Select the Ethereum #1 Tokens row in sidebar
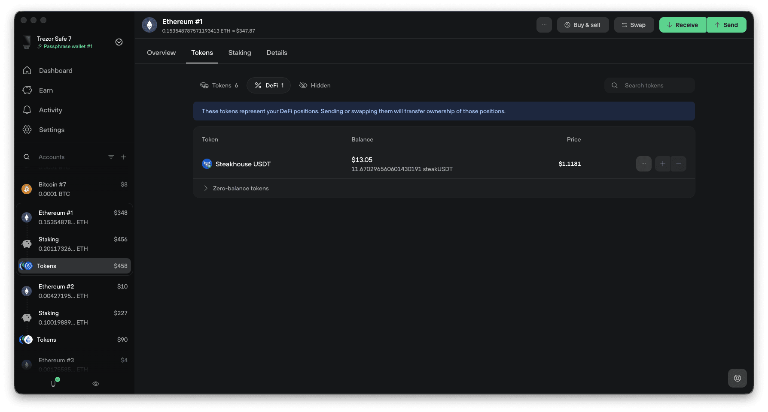This screenshot has height=412, width=768. coord(75,266)
